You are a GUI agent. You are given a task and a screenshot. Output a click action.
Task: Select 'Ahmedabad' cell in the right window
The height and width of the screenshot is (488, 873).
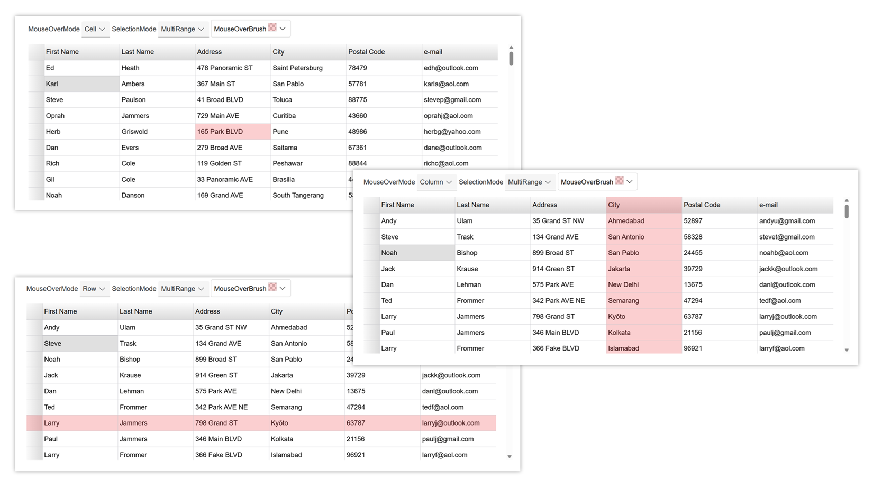pos(644,221)
